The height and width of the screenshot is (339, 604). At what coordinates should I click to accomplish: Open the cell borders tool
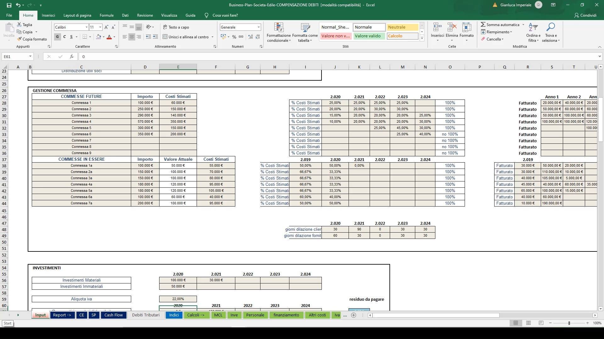tap(85, 37)
